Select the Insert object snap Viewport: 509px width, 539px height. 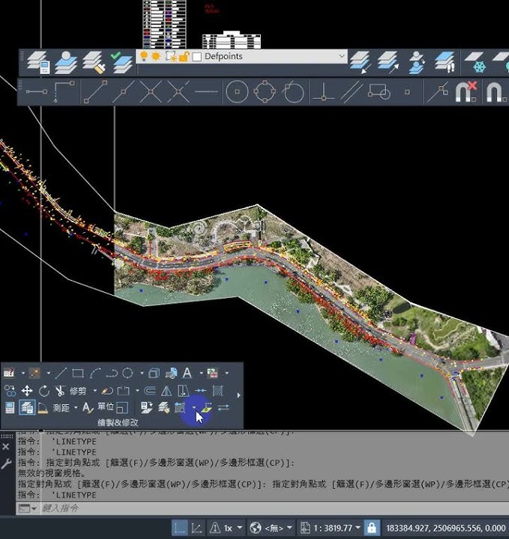(x=379, y=92)
